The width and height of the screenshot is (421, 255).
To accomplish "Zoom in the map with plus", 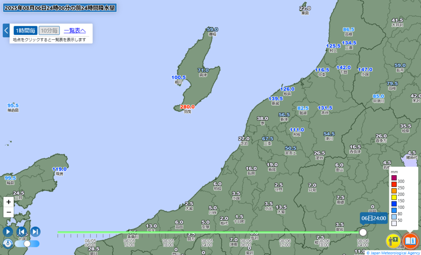I will pos(8,202).
